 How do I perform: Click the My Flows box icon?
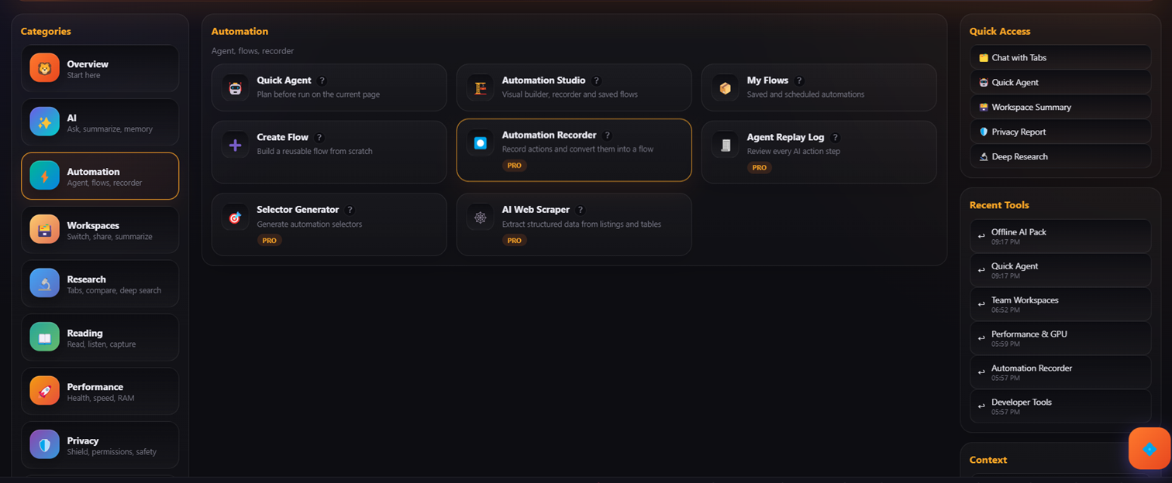tap(726, 87)
